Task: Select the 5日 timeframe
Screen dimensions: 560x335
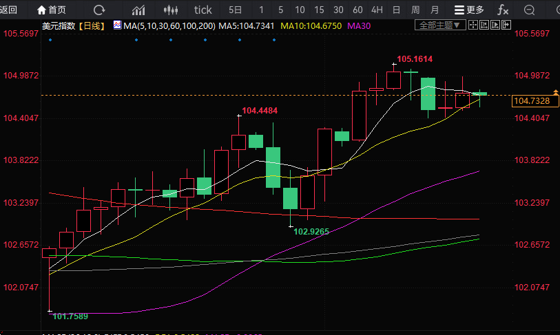Action: point(235,10)
